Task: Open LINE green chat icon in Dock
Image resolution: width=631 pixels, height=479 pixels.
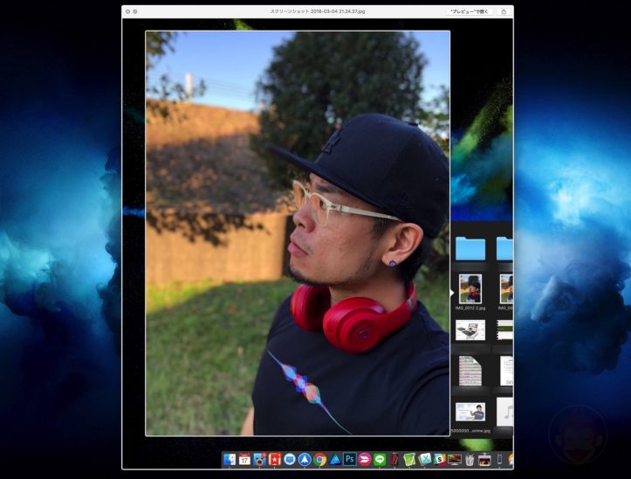Action: click(x=380, y=459)
